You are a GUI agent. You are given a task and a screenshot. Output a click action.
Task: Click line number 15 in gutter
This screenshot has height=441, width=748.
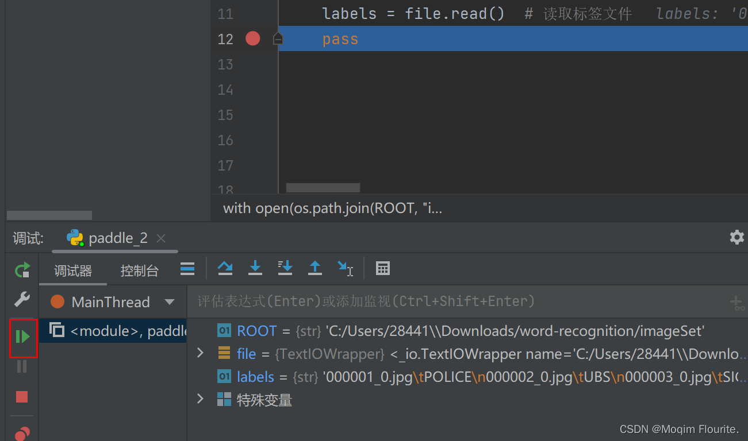coord(225,115)
